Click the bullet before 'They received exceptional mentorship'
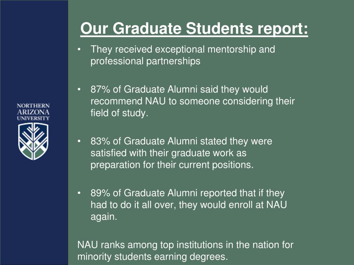354x265 pixels. 79,49
